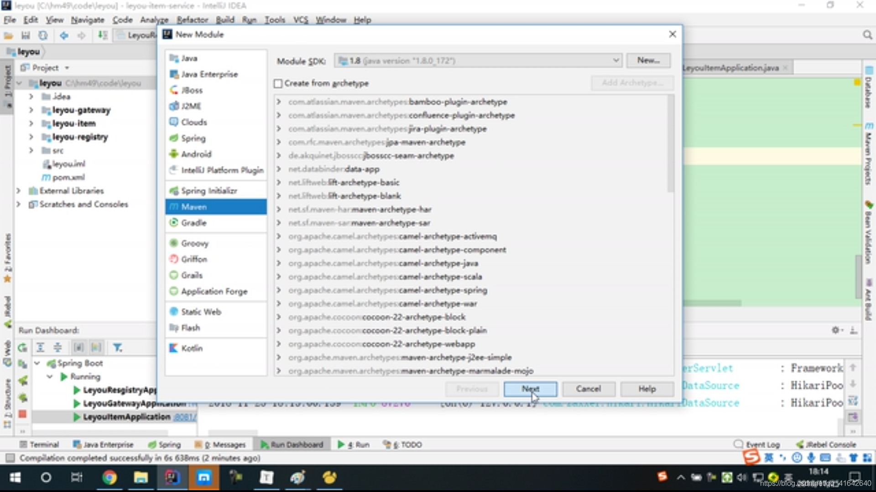Open Chrome from the taskbar
The width and height of the screenshot is (876, 492).
tap(109, 477)
